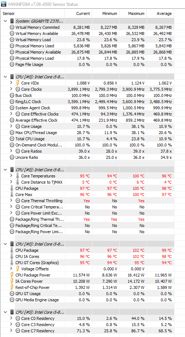185x337 pixels.
Task: Expand the Core C7 Residency row
Action: pyautogui.click(x=11, y=330)
